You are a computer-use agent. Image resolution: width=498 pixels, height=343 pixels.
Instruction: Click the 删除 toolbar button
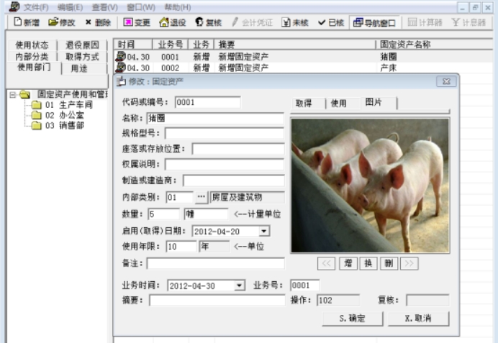click(x=98, y=22)
